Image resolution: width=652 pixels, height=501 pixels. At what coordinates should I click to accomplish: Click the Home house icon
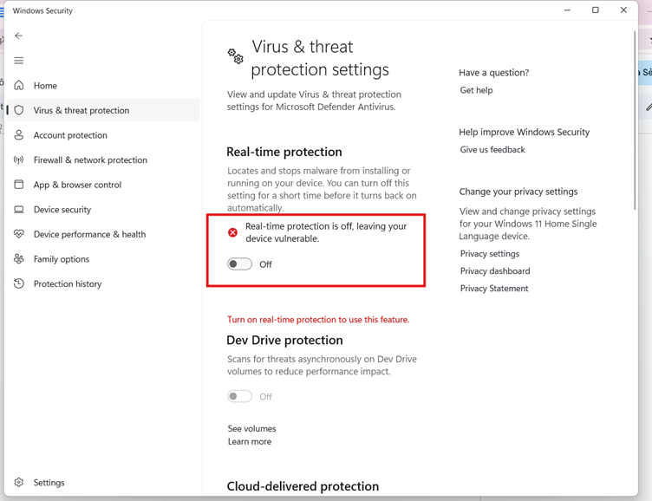(x=19, y=85)
